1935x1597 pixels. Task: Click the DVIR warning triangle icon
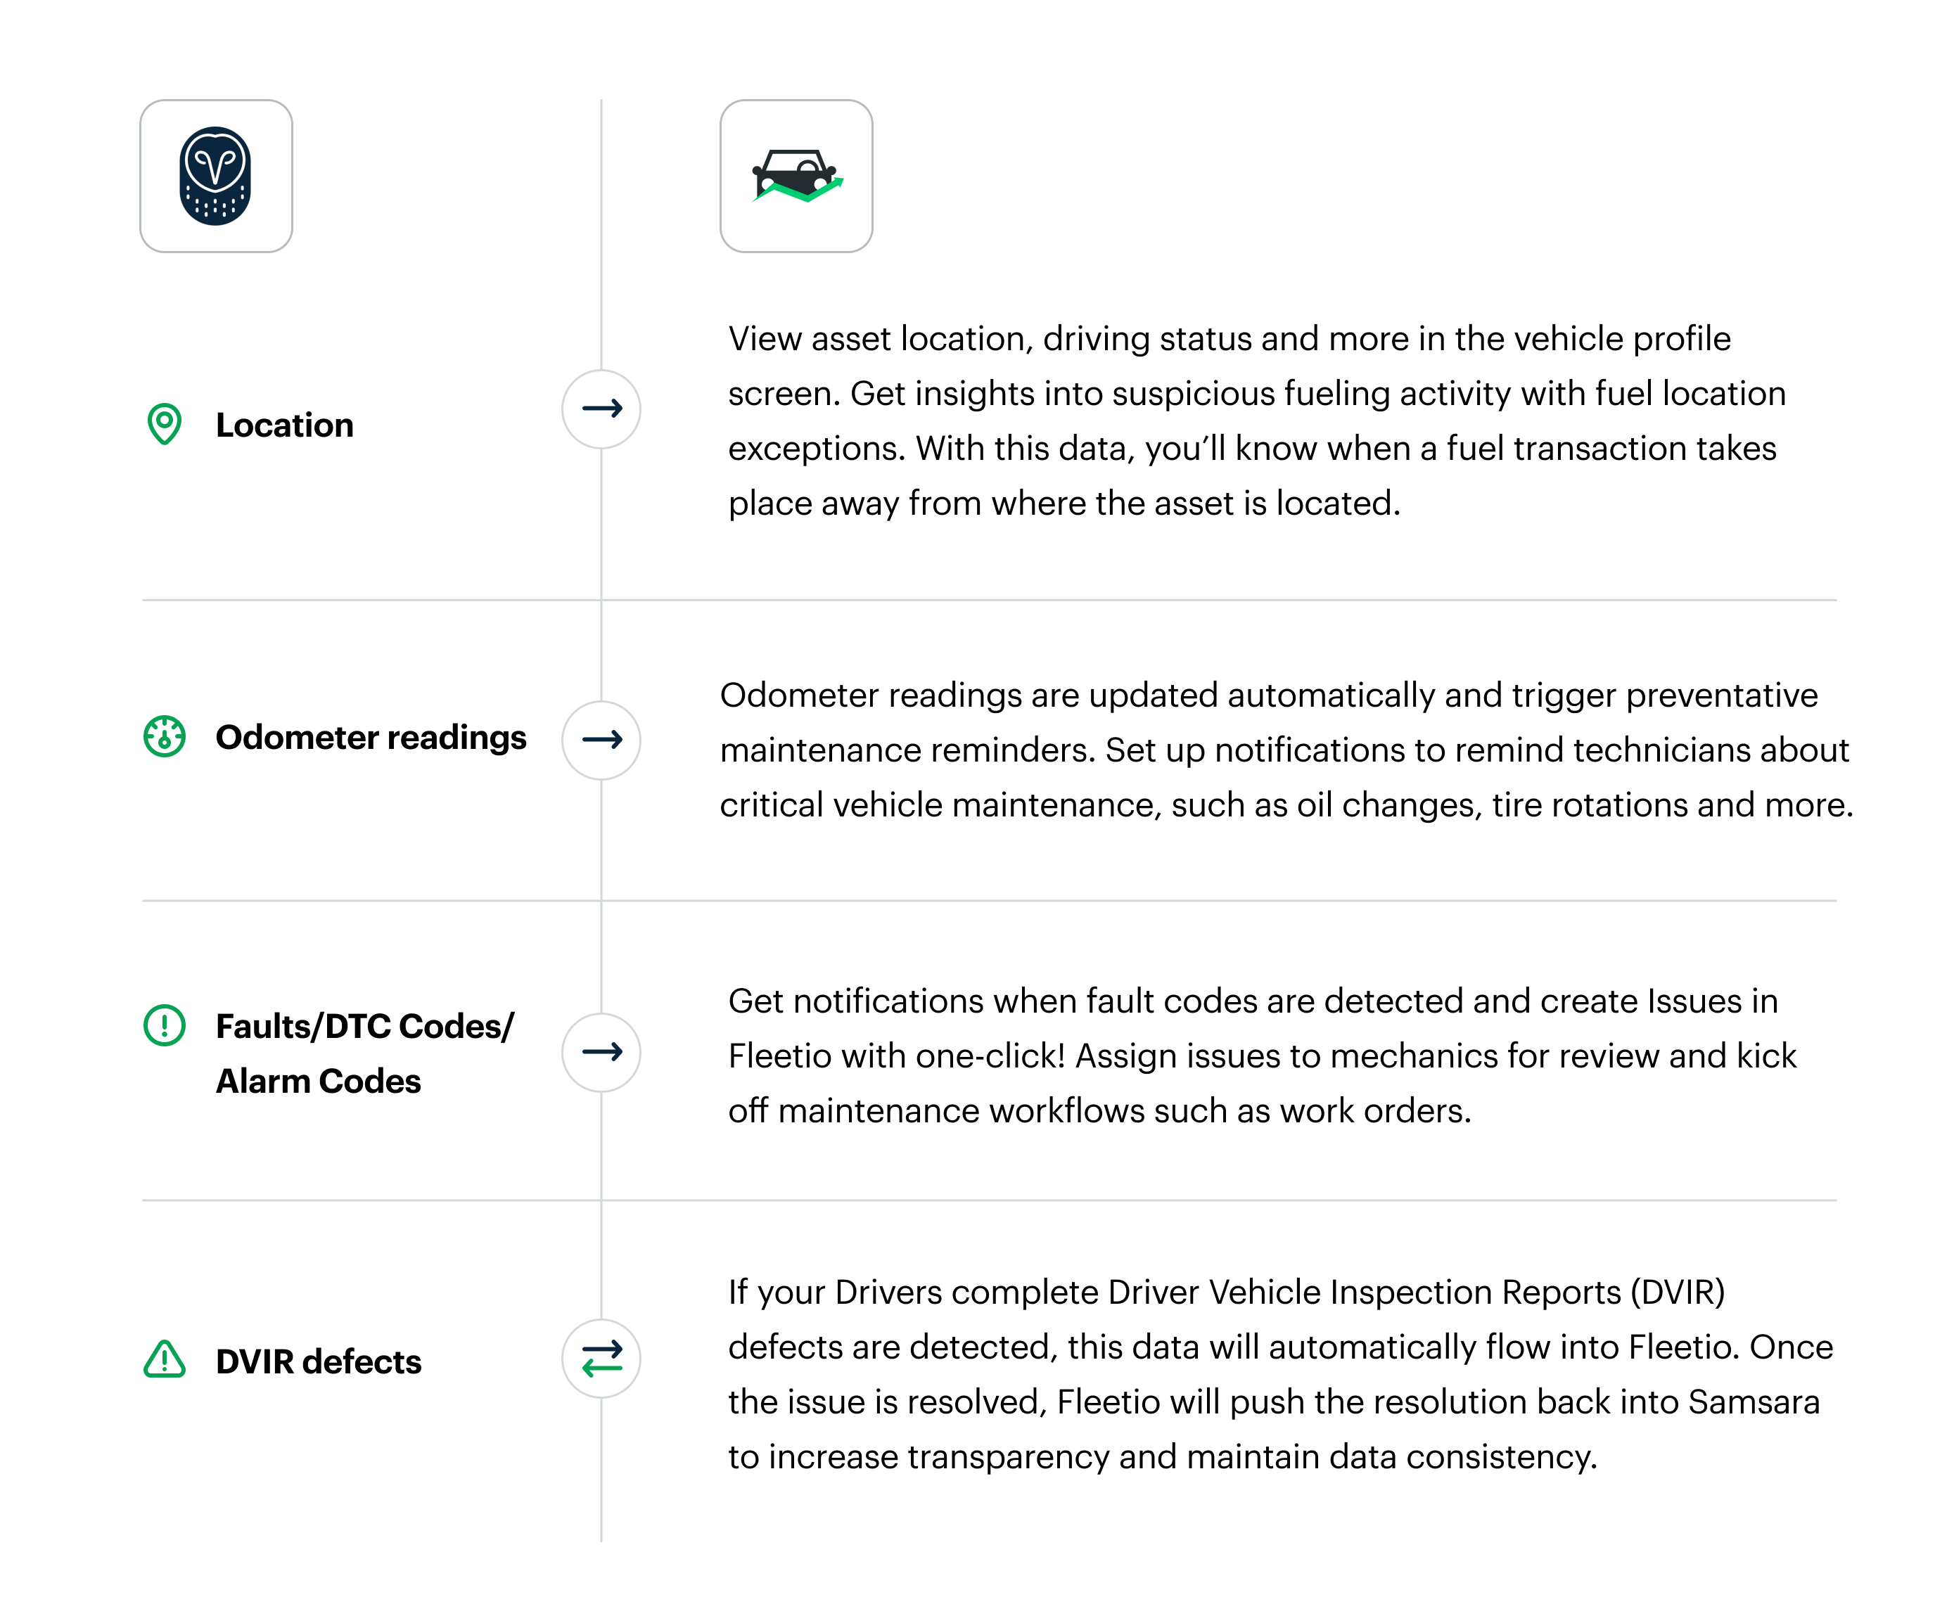coord(165,1359)
